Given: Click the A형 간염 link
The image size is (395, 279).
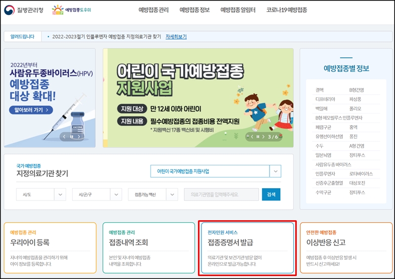Looking at the screenshot, I should point(356,146).
